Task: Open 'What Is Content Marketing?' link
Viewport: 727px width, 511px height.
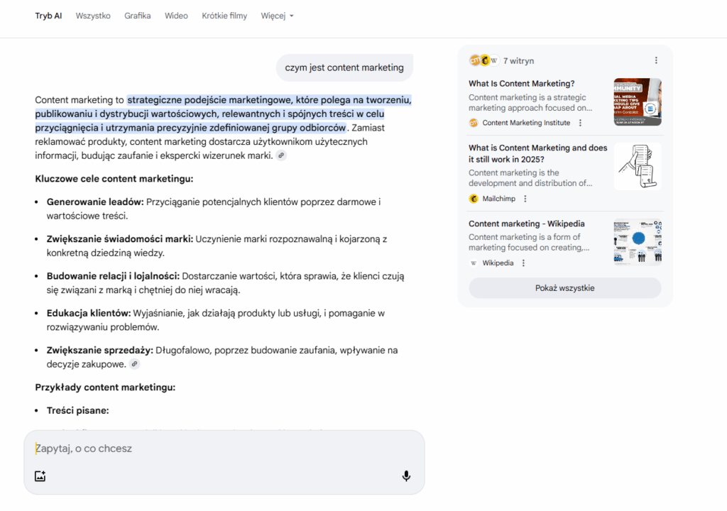Action: click(522, 84)
